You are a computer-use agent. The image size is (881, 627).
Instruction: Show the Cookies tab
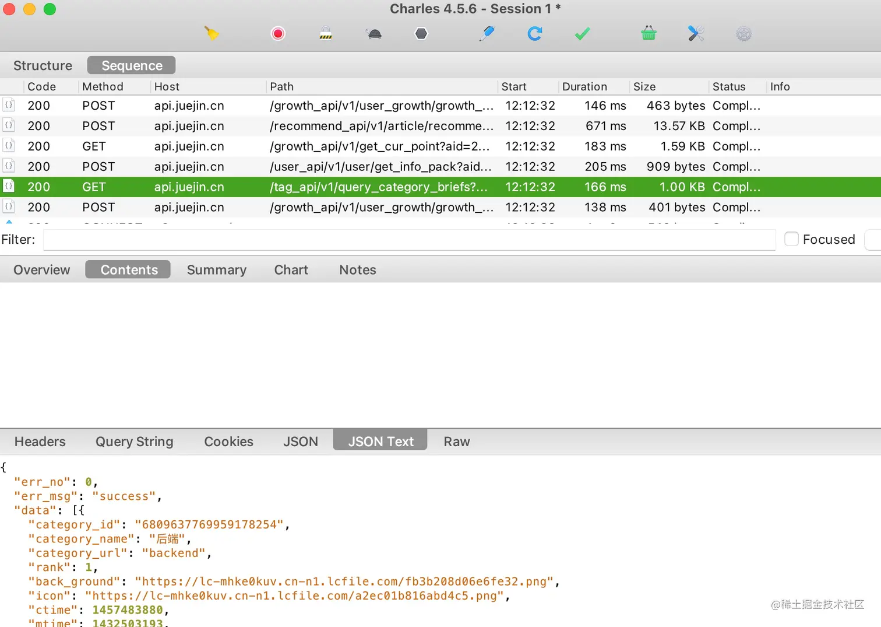[x=228, y=442]
